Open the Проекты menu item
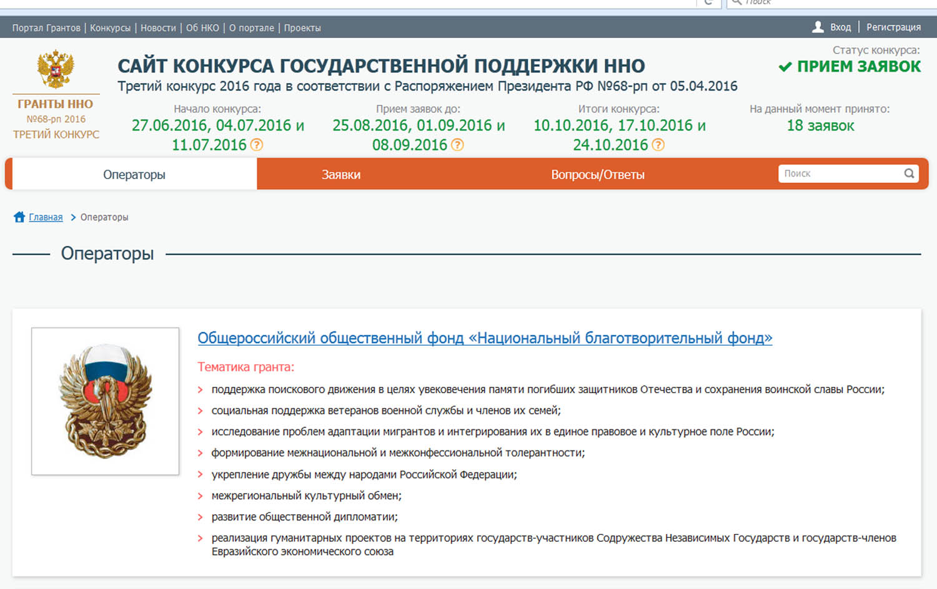Image resolution: width=937 pixels, height=589 pixels. coord(302,28)
